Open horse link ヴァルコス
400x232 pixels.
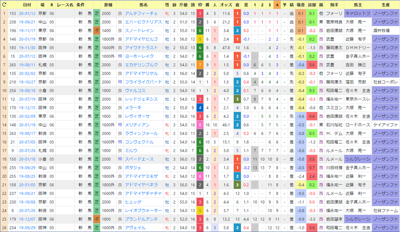click(135, 91)
